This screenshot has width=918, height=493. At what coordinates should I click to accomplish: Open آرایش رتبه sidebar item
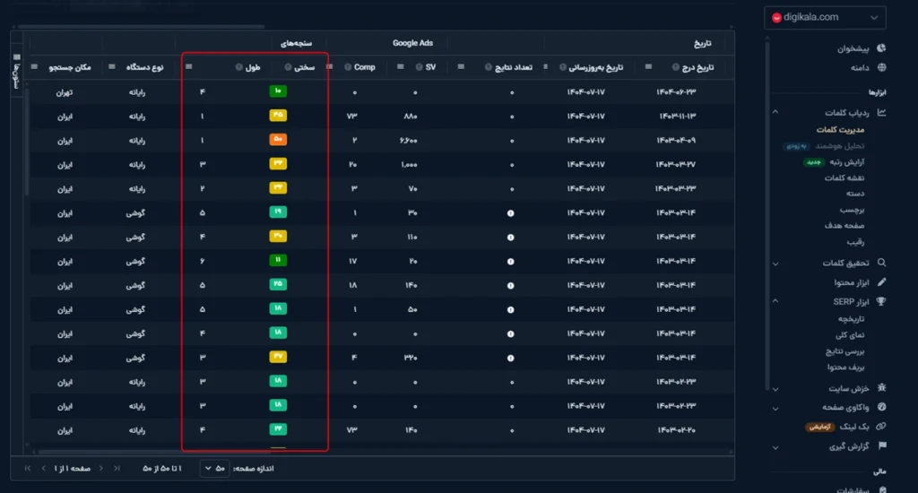click(846, 162)
